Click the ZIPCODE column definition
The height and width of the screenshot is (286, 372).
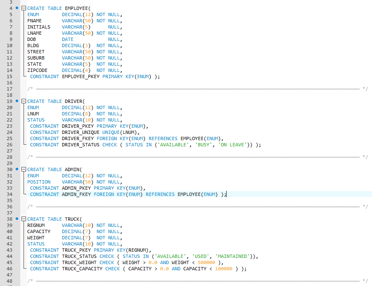coord(39,70)
